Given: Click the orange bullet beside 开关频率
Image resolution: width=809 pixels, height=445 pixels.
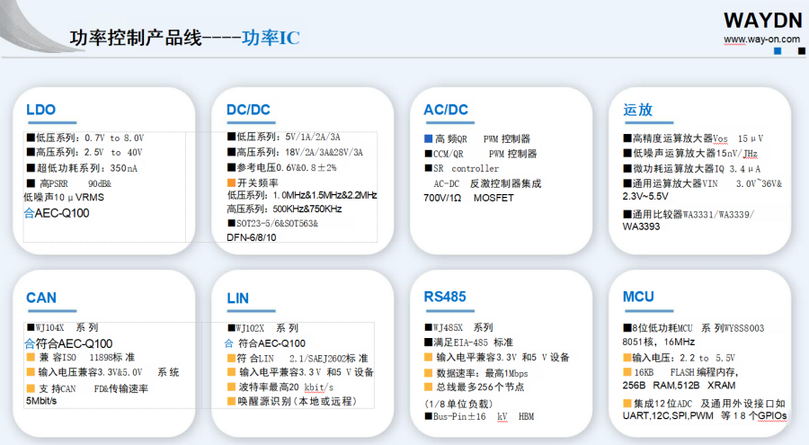Looking at the screenshot, I should click(231, 182).
